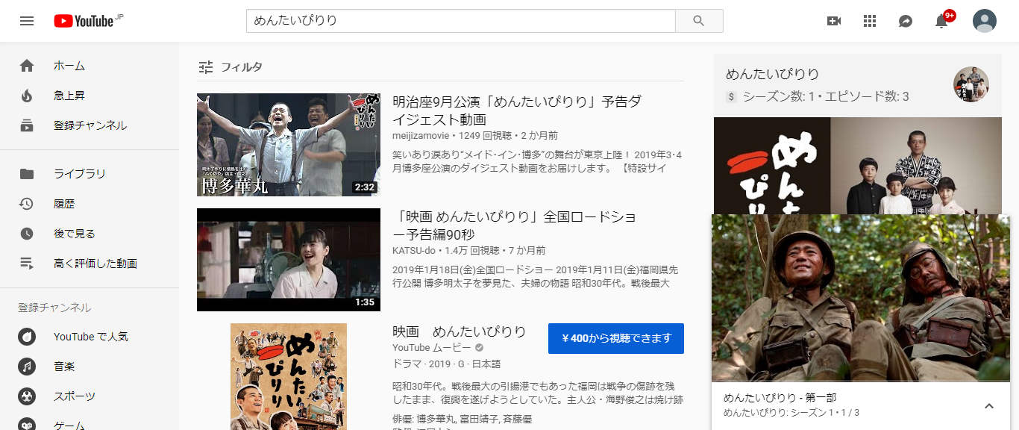The height and width of the screenshot is (430, 1019).
Task: Click the search magnifier button
Action: [x=699, y=21]
